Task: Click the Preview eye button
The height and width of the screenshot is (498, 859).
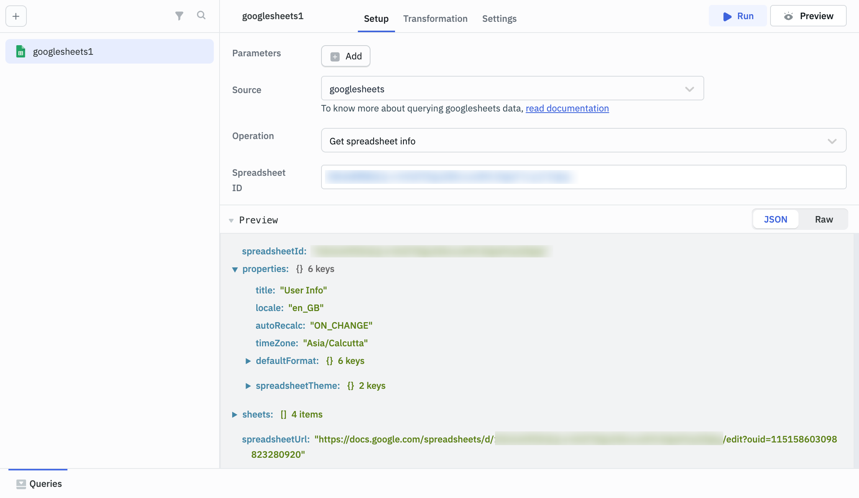Action: pos(808,16)
